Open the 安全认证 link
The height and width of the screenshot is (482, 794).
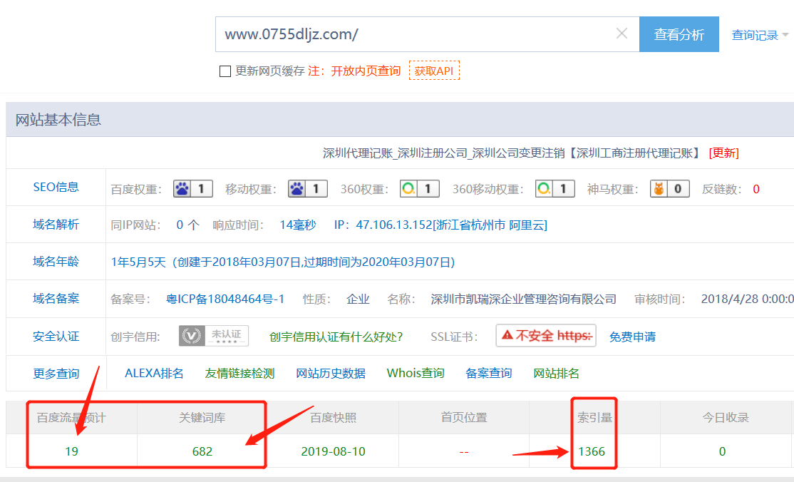pyautogui.click(x=56, y=337)
